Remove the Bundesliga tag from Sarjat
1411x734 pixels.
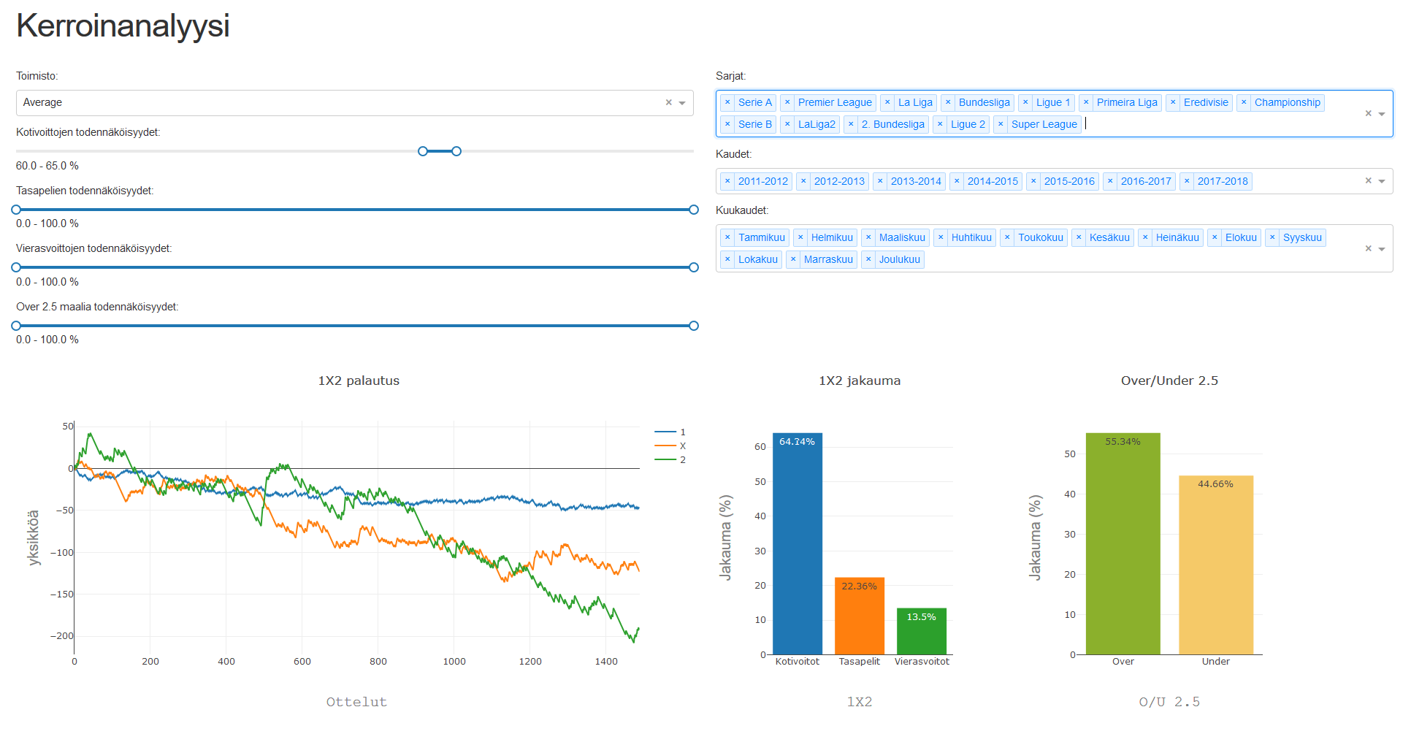coord(948,103)
